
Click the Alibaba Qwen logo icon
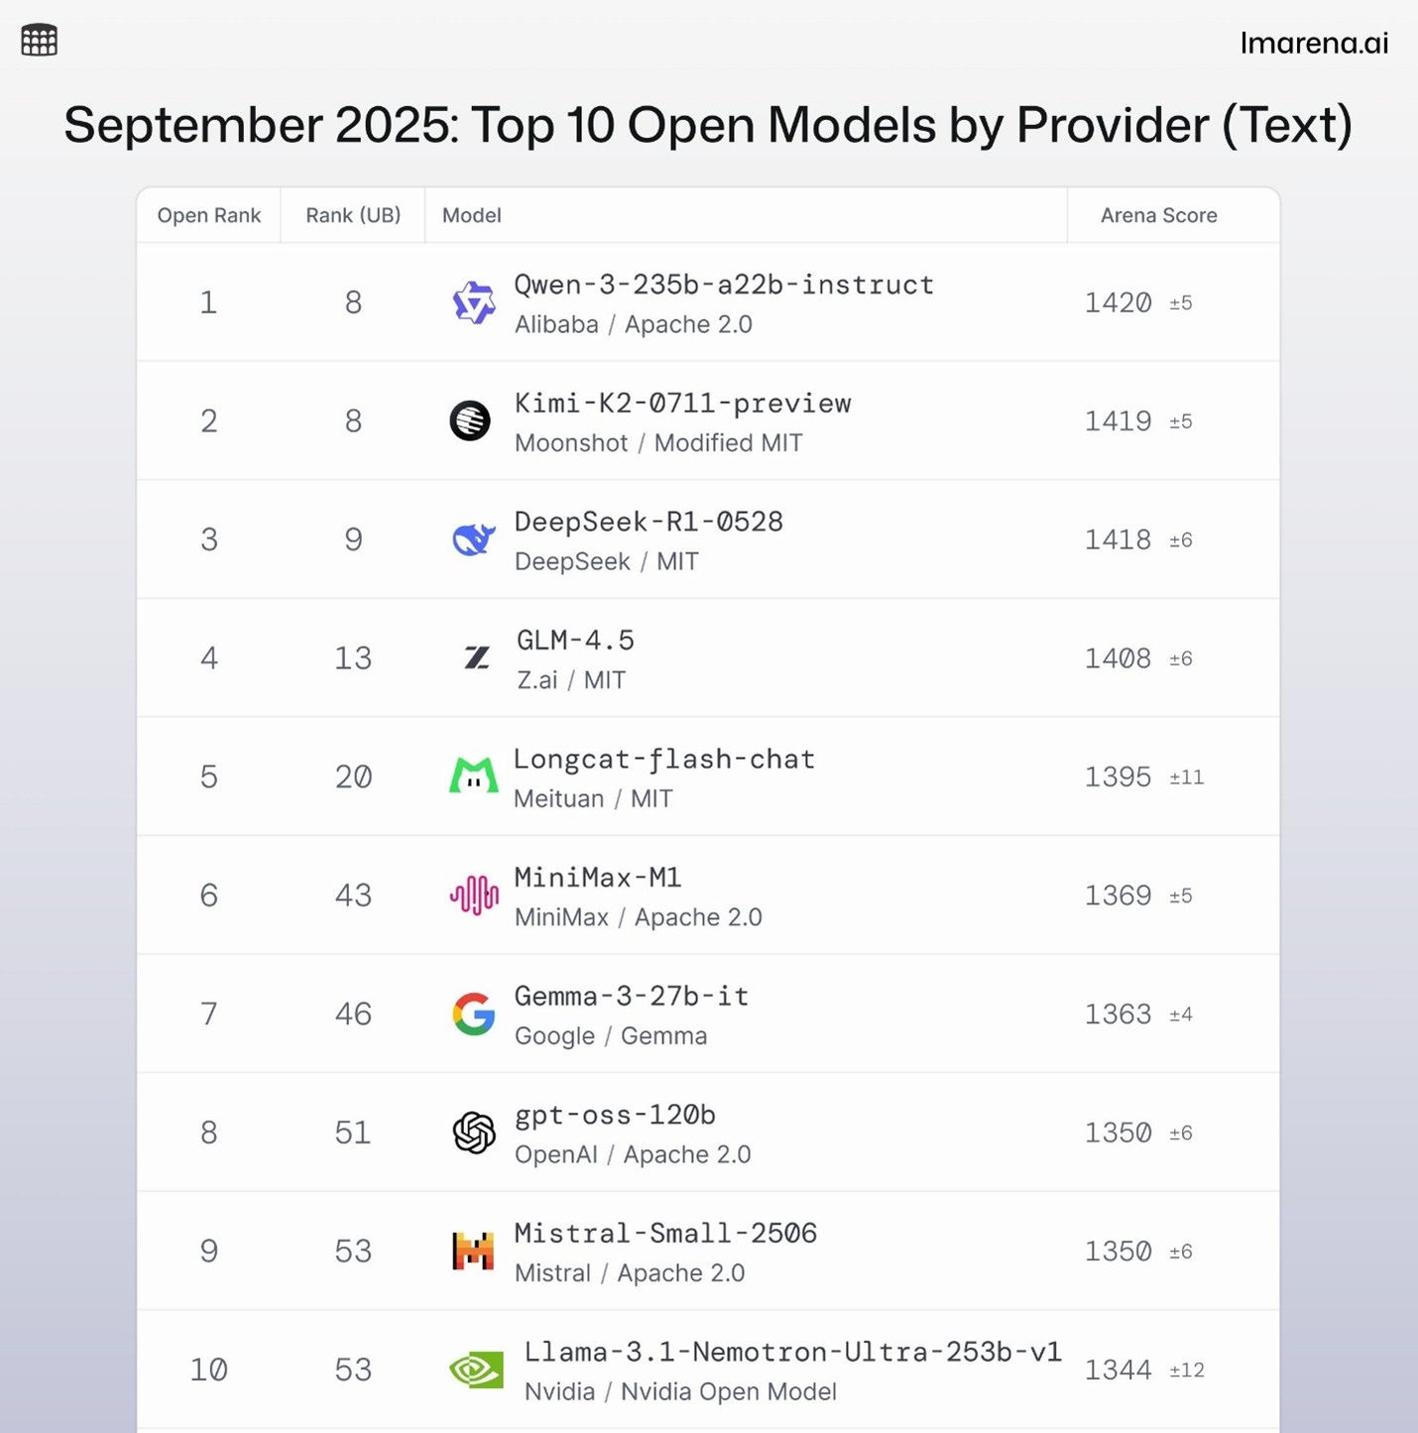coord(473,302)
